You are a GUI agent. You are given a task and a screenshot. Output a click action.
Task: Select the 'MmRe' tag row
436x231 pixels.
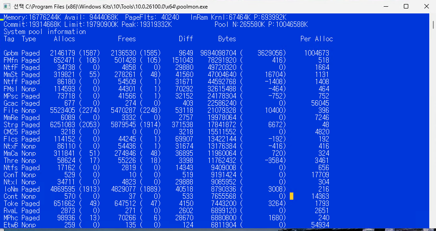coord(166,117)
